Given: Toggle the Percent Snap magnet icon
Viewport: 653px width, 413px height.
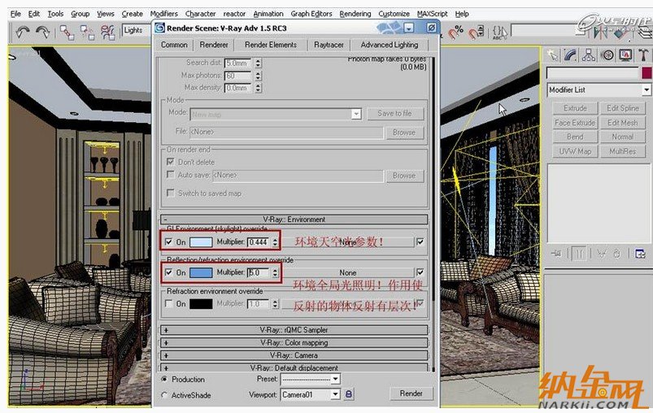Looking at the screenshot, I should 455,32.
